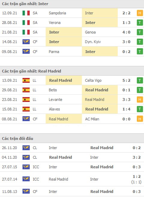
Task: Select the 4:0 score of Inter vs Genoa
Action: [x=126, y=32]
